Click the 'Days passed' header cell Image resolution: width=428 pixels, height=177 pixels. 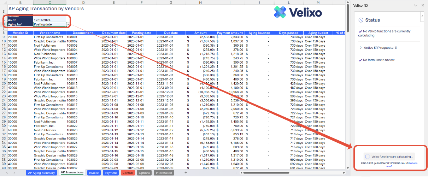[x=288, y=33]
